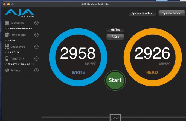Viewport: 186px width, 121px height.
Task: Click the WRITE label text
Action: tap(78, 72)
